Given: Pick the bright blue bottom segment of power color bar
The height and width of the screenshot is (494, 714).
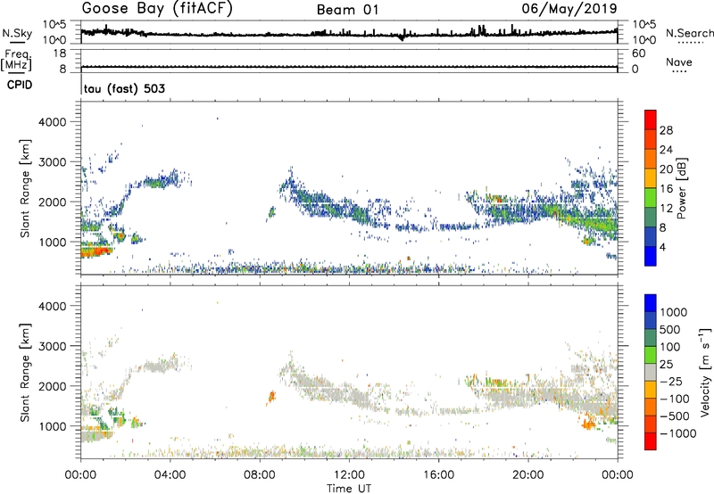Looking at the screenshot, I should tap(651, 256).
